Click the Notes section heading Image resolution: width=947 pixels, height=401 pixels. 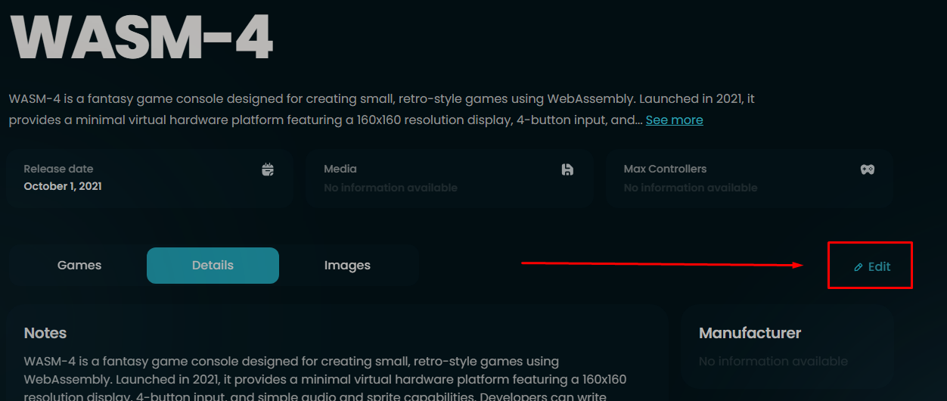click(45, 333)
